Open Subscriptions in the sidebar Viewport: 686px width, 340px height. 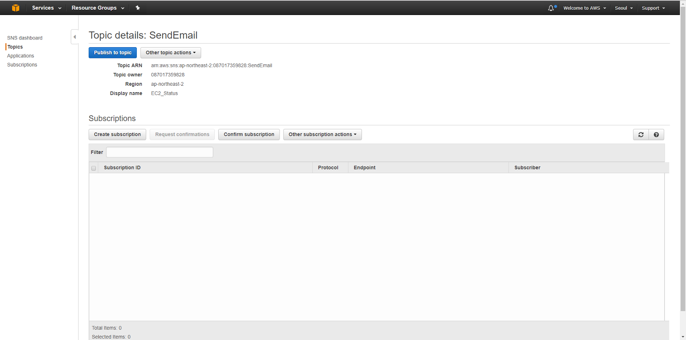pyautogui.click(x=22, y=65)
